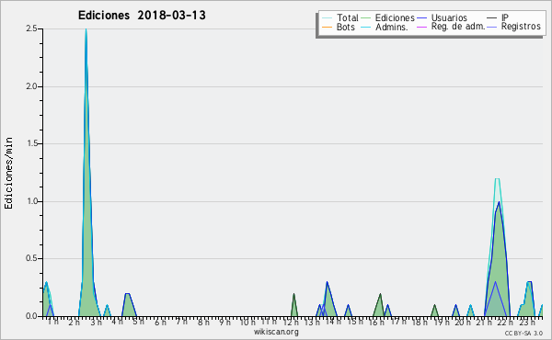This screenshot has width=552, height=340.
Task: Click the 0.5 y-axis value
Action: 31,259
